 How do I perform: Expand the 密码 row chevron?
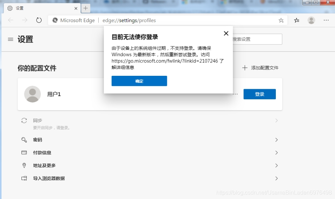click(277, 140)
